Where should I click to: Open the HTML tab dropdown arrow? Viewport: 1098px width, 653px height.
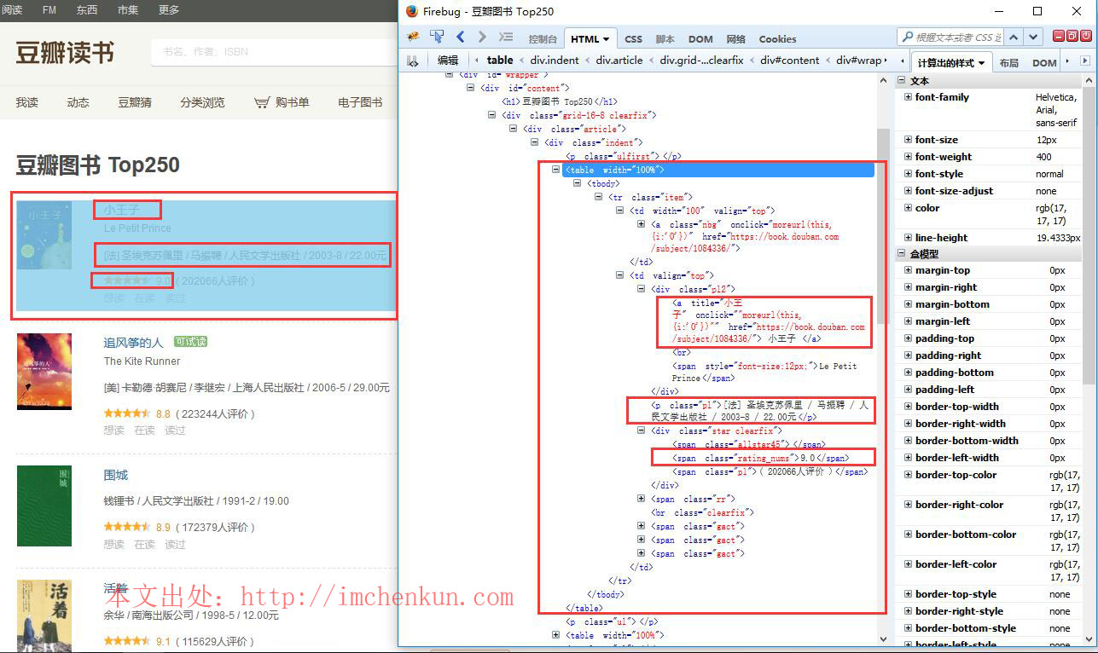tap(607, 39)
